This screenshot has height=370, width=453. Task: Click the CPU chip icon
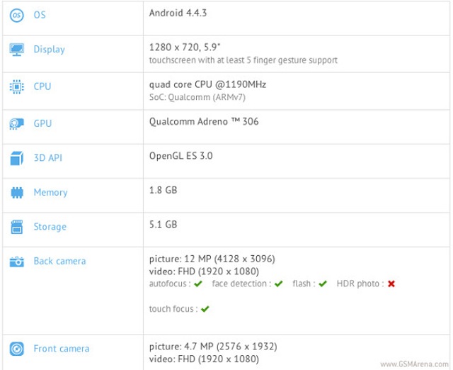(17, 86)
